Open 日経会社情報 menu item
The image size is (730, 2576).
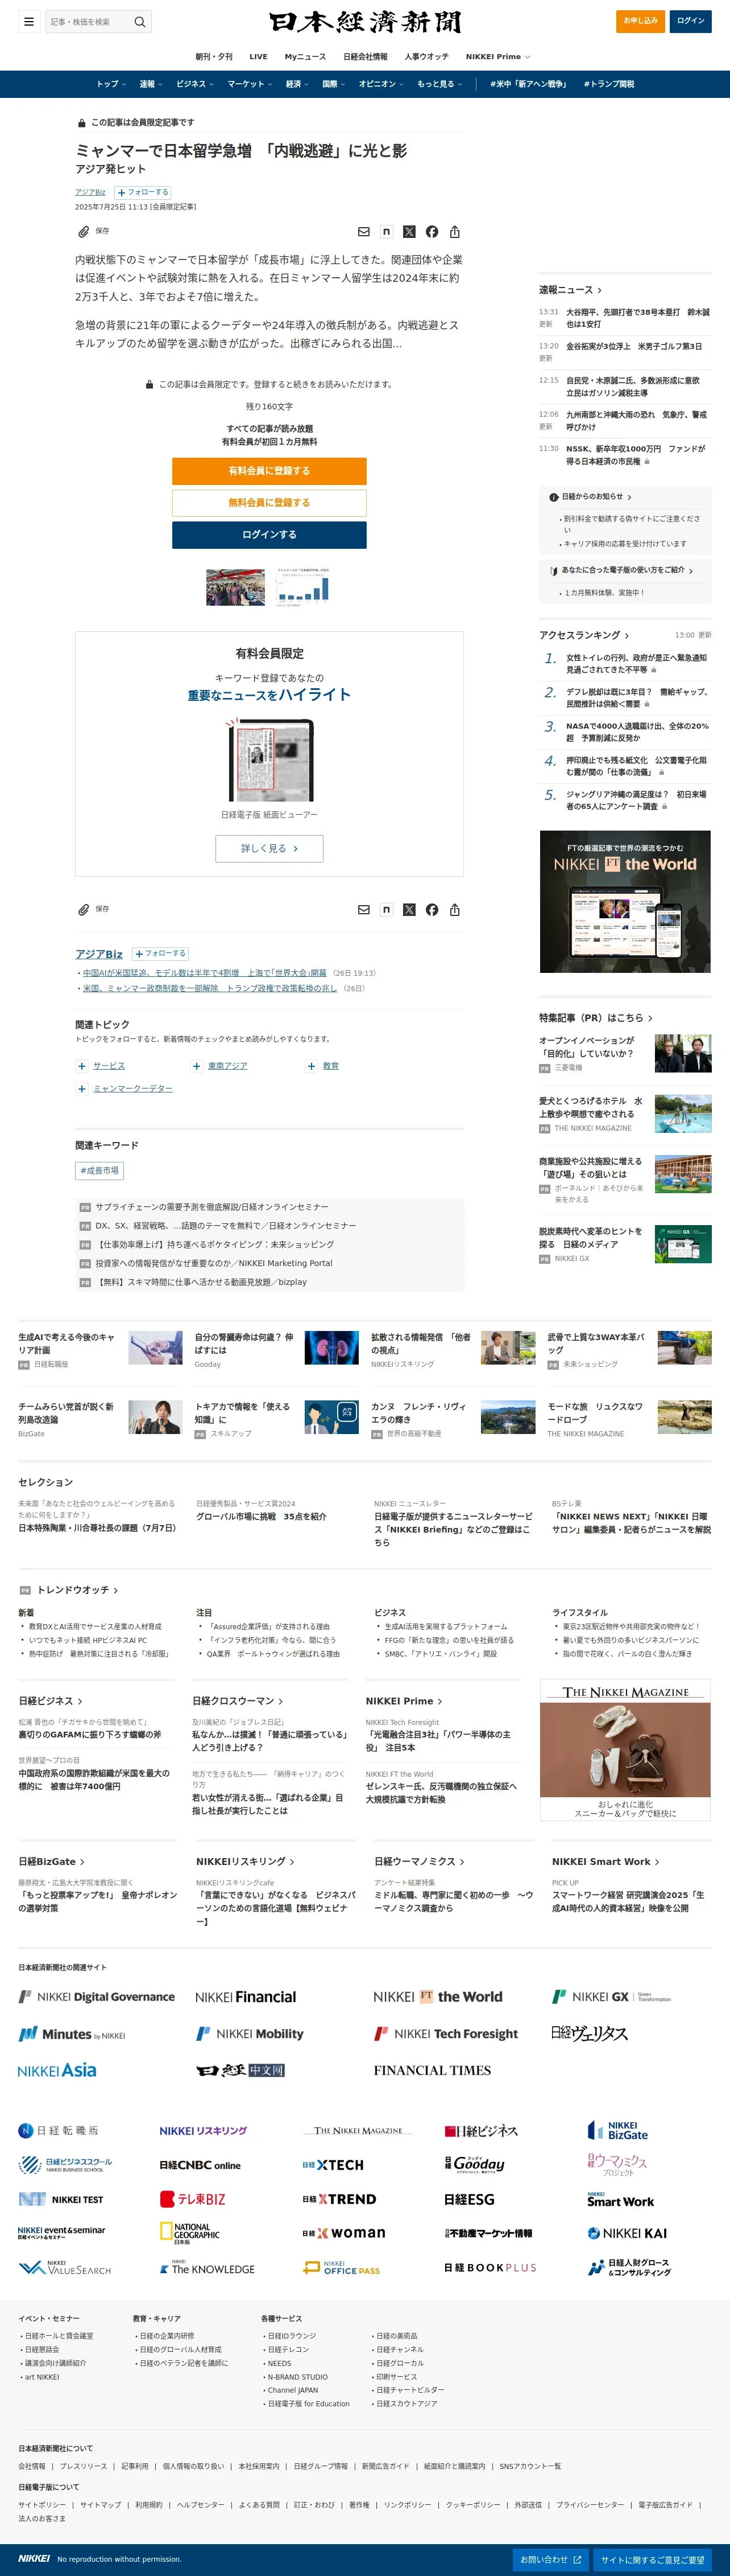tap(366, 57)
